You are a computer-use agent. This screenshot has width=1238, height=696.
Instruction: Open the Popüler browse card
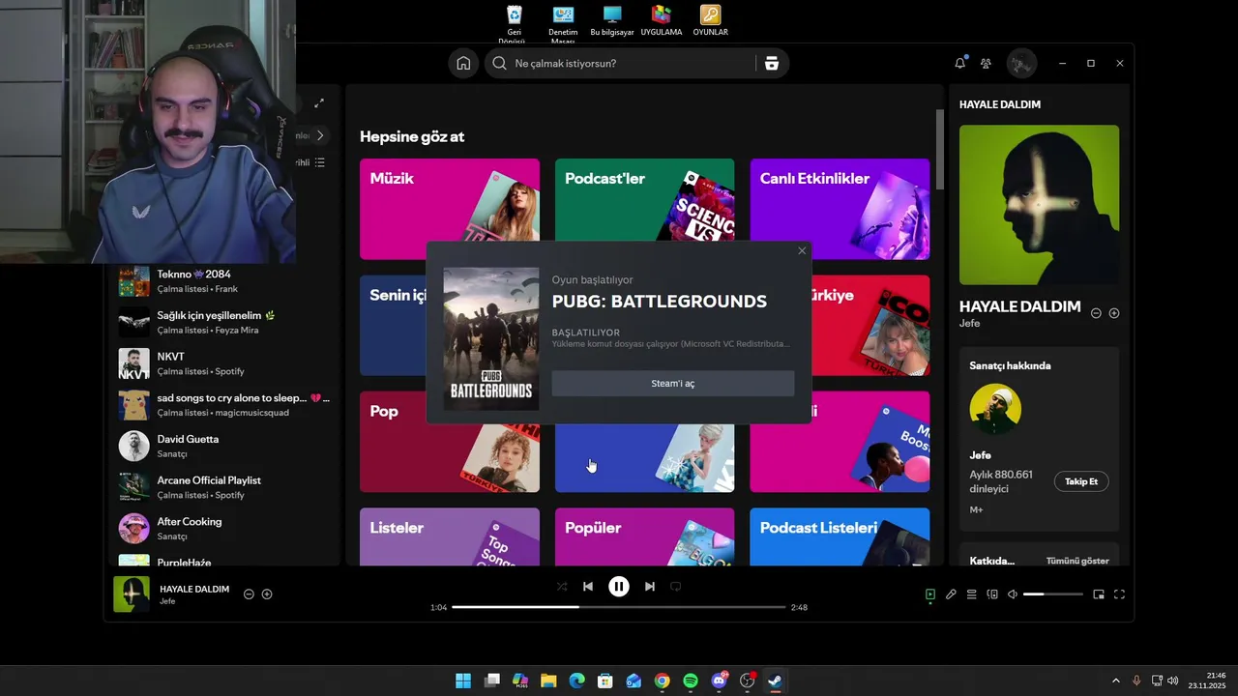pos(644,536)
